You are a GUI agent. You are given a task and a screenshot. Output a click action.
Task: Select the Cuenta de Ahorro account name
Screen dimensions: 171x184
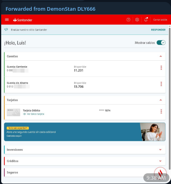click(x=17, y=83)
